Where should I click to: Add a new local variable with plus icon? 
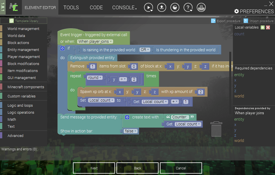(263, 27)
